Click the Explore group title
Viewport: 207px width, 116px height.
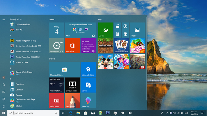52,59
